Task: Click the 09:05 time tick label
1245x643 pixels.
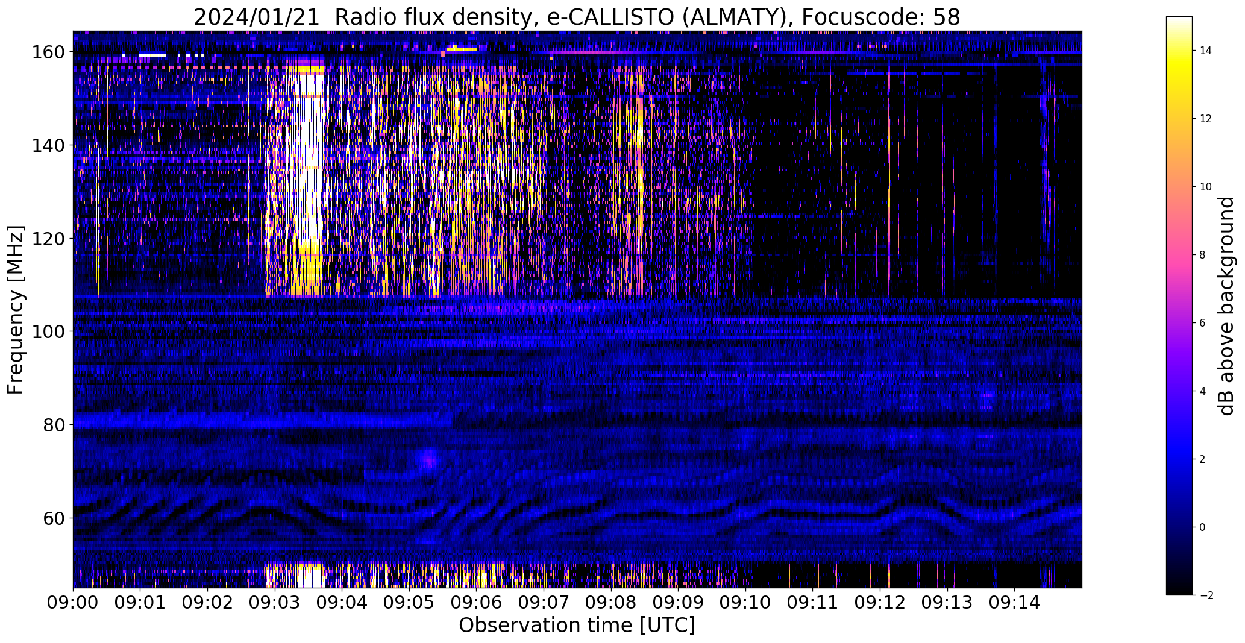Action: 409,603
